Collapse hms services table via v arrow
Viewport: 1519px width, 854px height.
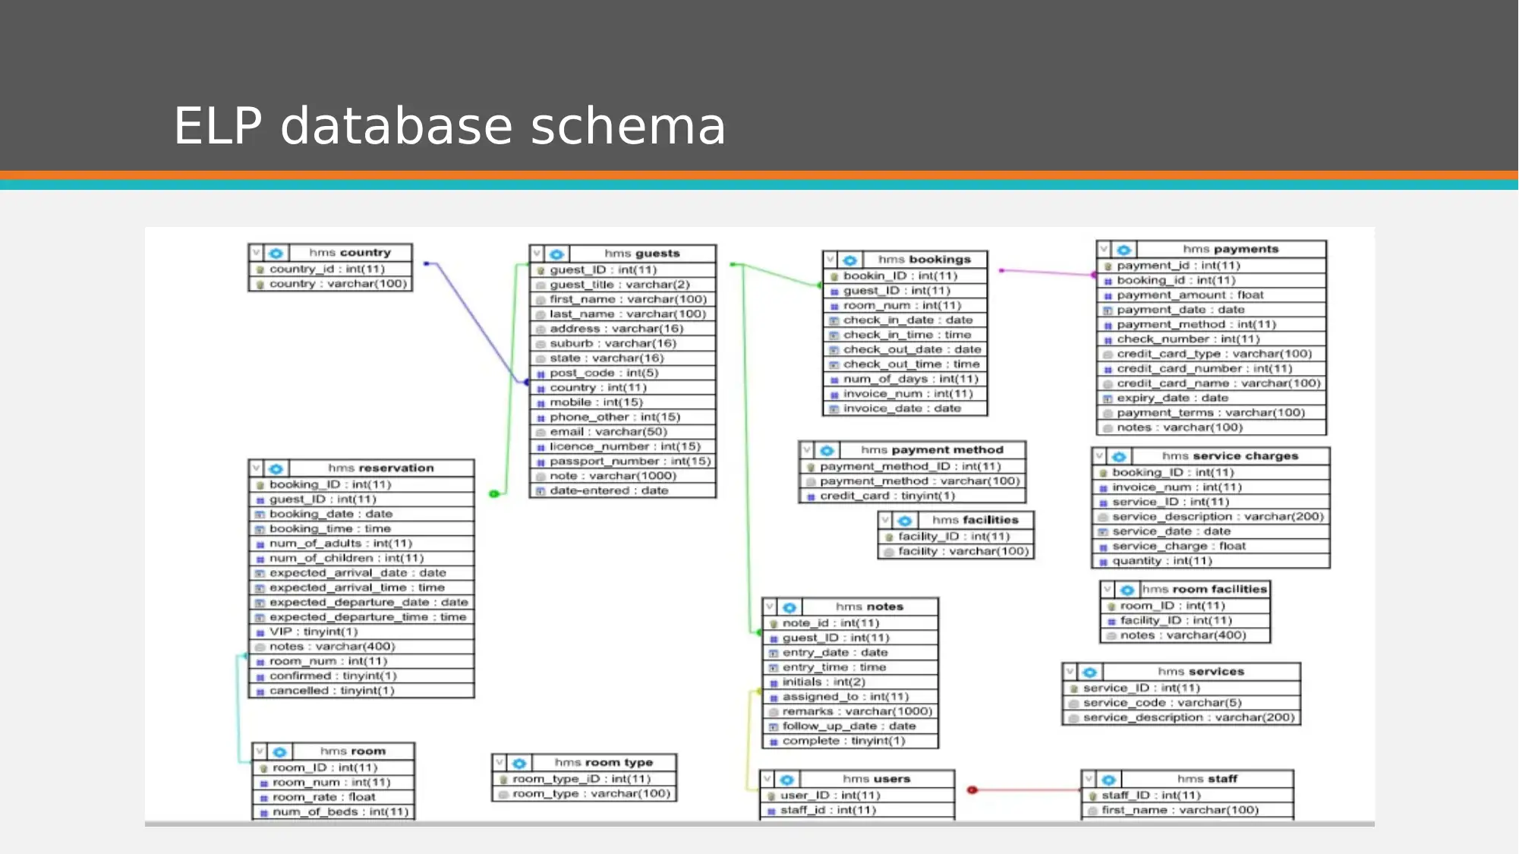pos(1070,673)
